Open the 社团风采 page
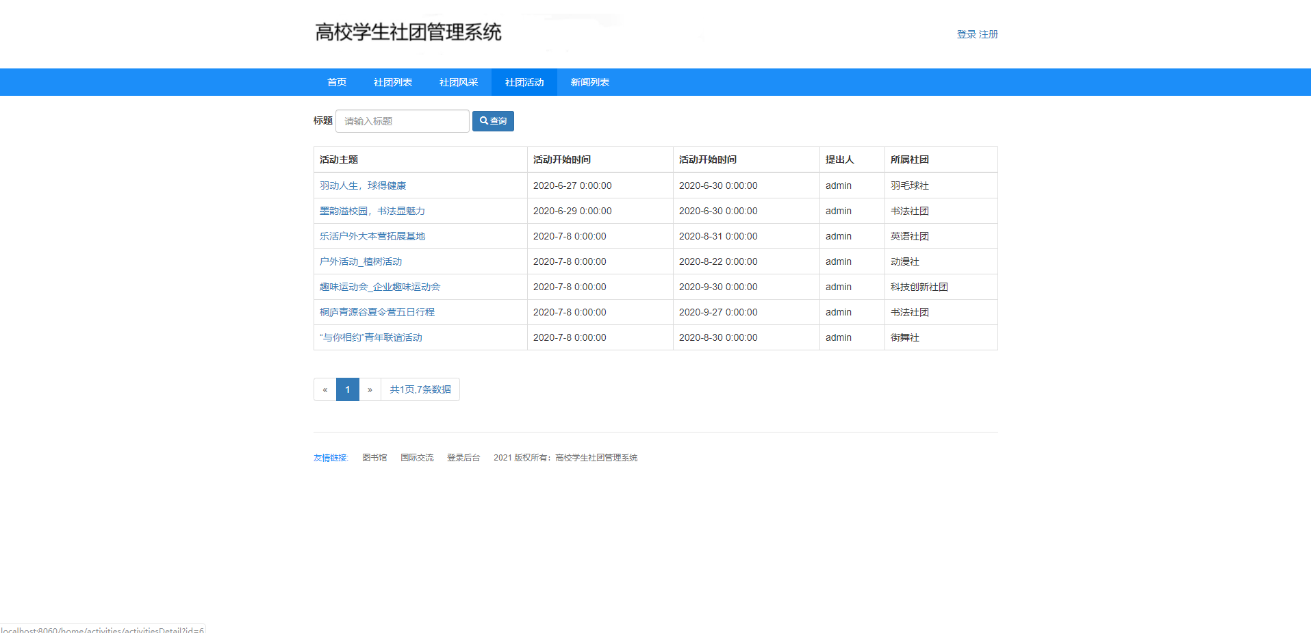 [458, 81]
